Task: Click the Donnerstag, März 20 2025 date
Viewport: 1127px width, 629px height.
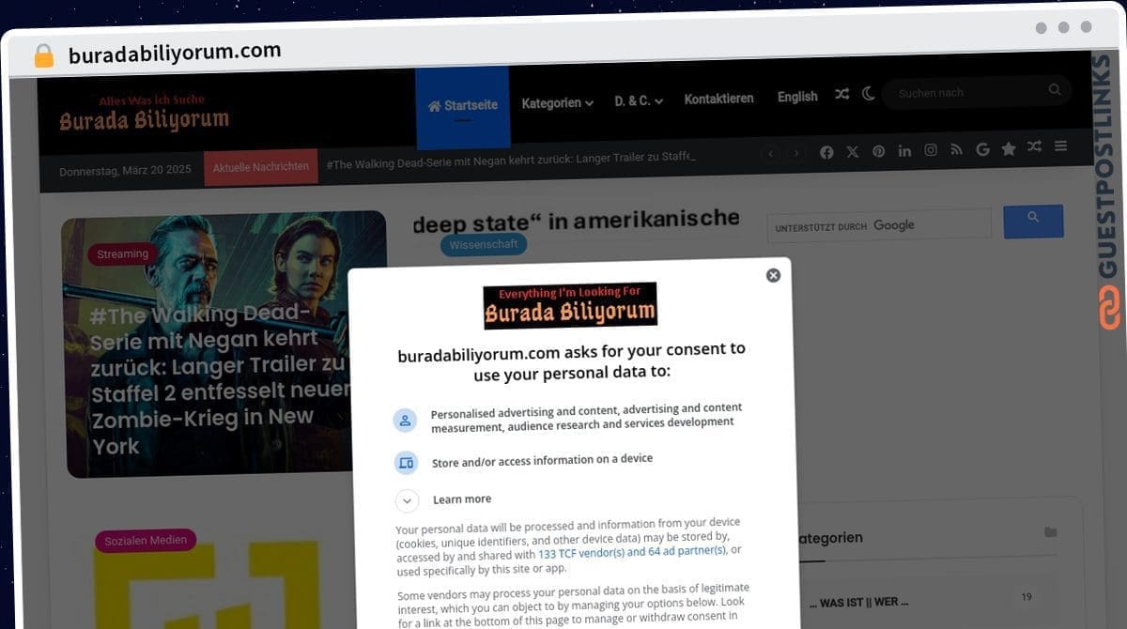Action: click(x=125, y=171)
